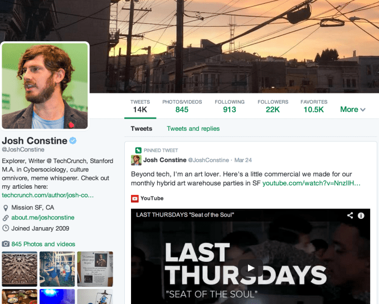The width and height of the screenshot is (379, 304).
Task: Click the verified badge next to Josh Constine
Action: (x=73, y=140)
